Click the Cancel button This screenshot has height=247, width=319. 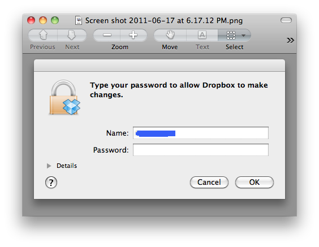209,182
